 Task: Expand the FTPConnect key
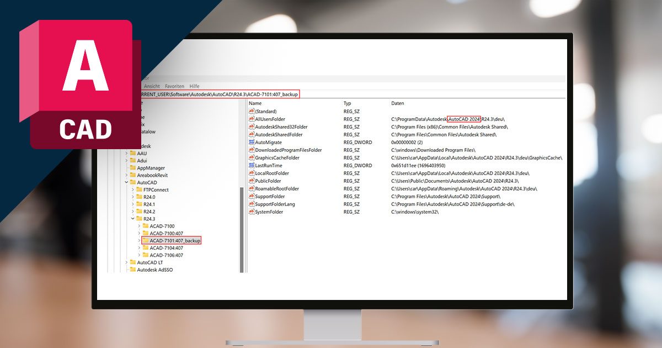(x=132, y=190)
